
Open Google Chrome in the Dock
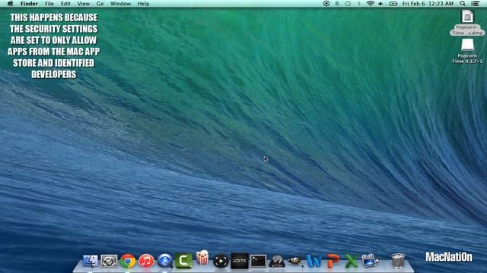click(128, 261)
